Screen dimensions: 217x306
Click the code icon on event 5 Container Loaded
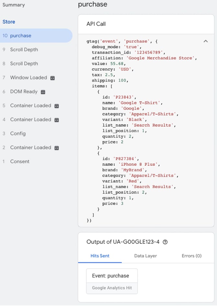click(x=57, y=106)
